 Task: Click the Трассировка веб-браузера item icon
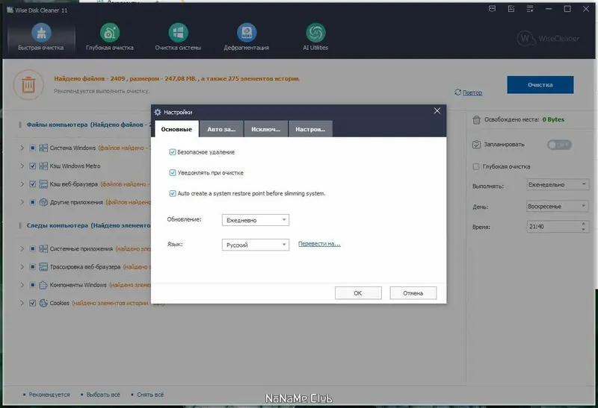(x=43, y=267)
